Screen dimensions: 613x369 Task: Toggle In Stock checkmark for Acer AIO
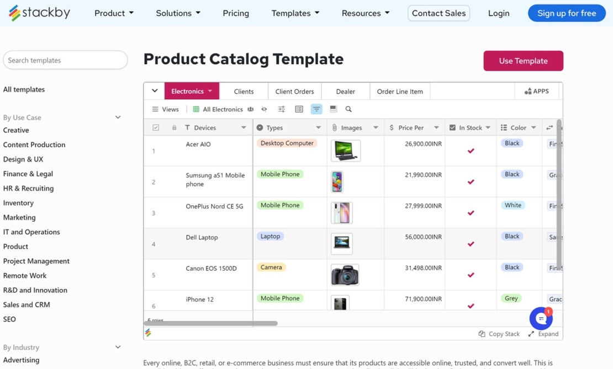click(471, 151)
